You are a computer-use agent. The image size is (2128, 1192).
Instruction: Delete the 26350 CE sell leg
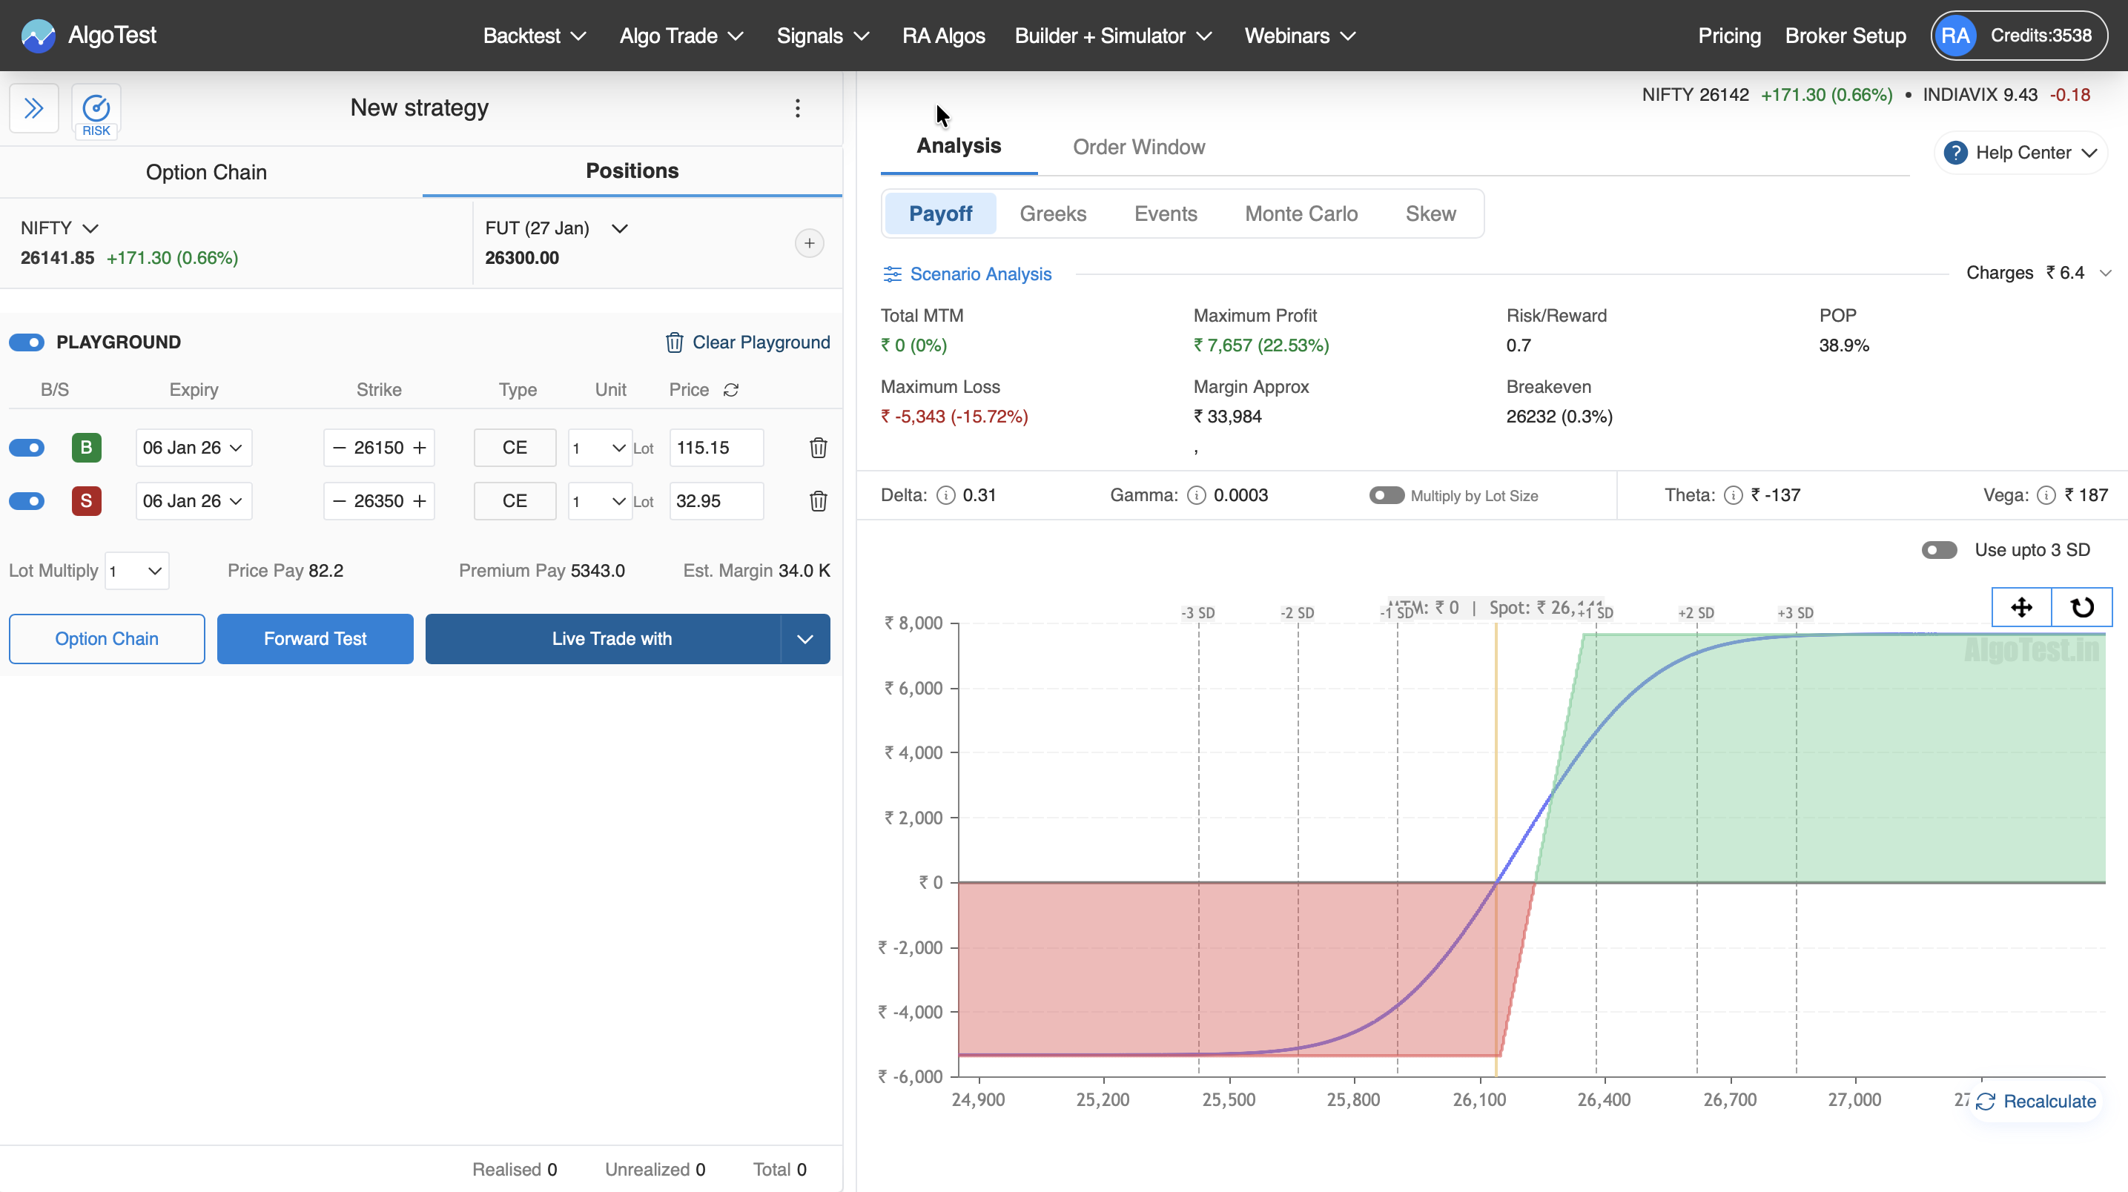[x=818, y=501]
